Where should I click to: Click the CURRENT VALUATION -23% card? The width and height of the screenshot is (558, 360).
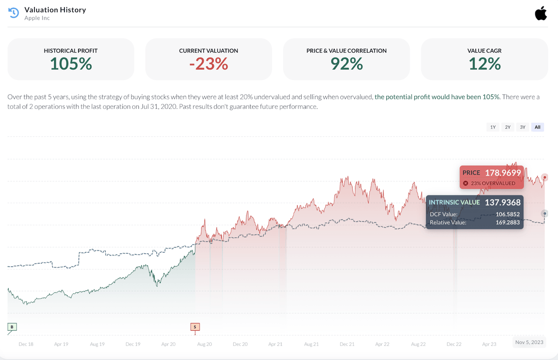(x=208, y=59)
